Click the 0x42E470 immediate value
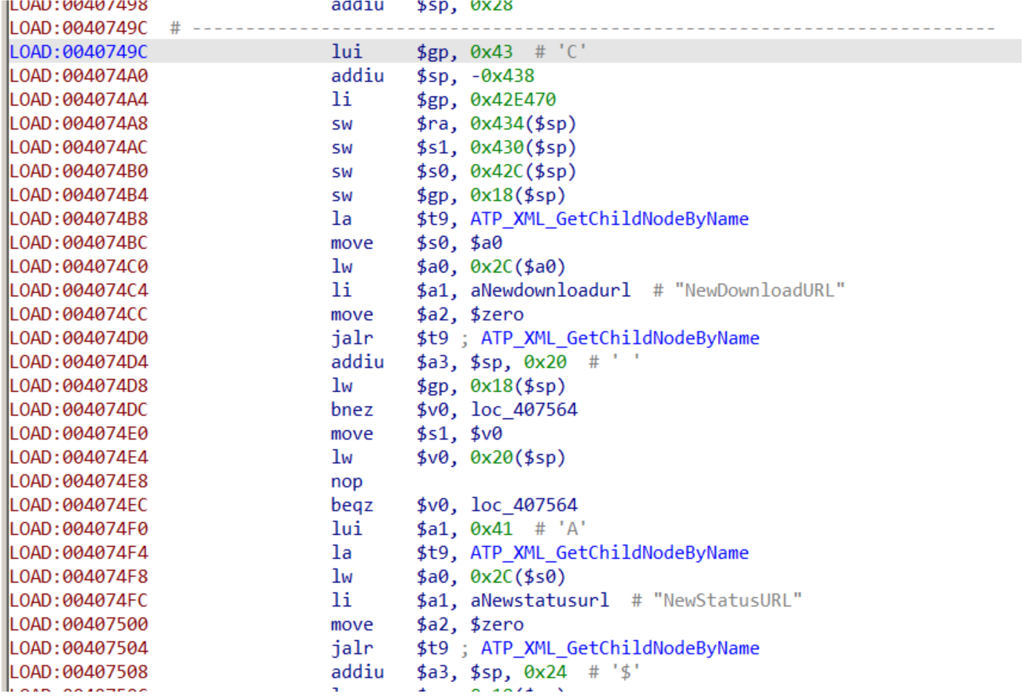This screenshot has width=1032, height=698. click(x=513, y=99)
